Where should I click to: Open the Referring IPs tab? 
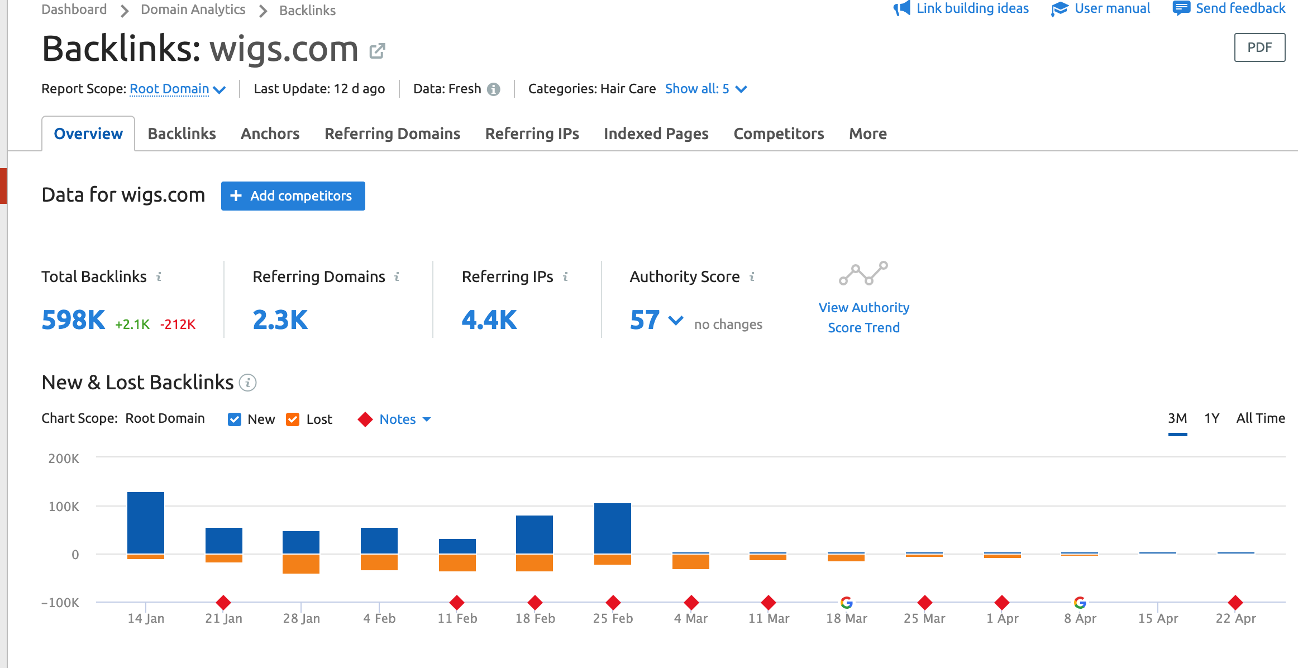(x=532, y=134)
